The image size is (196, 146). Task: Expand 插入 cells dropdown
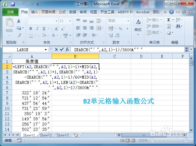tap(161, 20)
